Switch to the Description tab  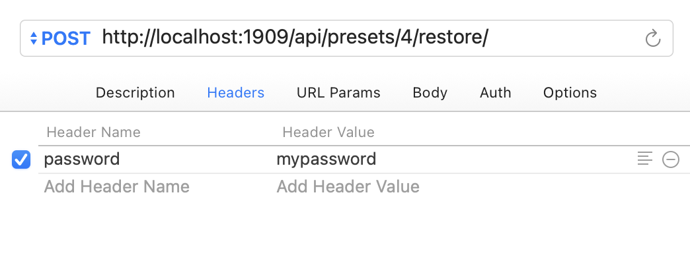pos(135,92)
